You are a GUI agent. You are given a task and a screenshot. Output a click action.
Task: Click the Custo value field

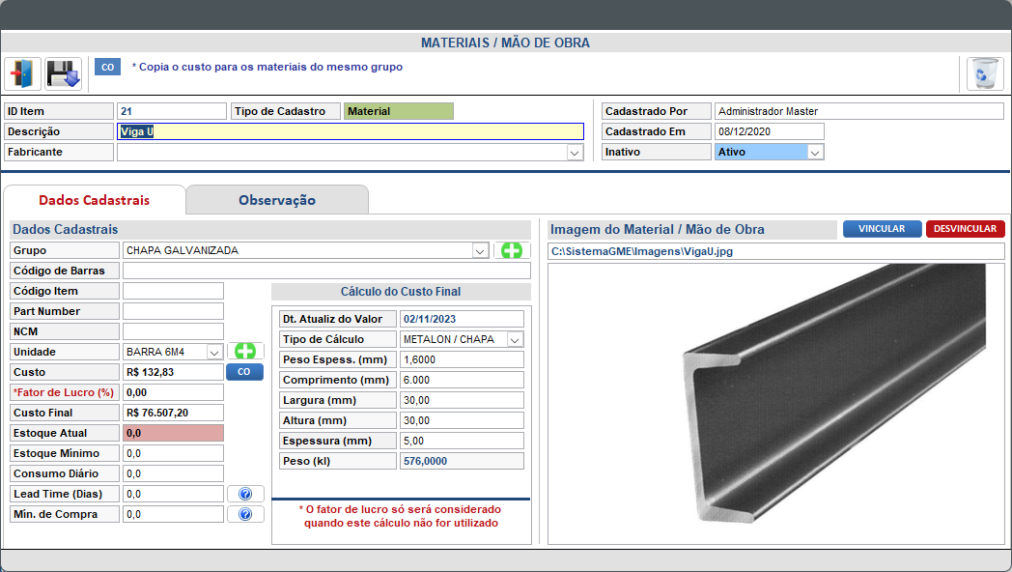point(173,373)
